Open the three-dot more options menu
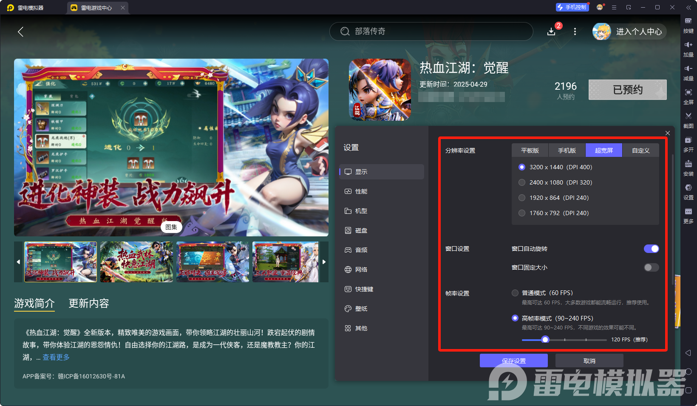Viewport: 697px width, 406px height. pos(575,31)
